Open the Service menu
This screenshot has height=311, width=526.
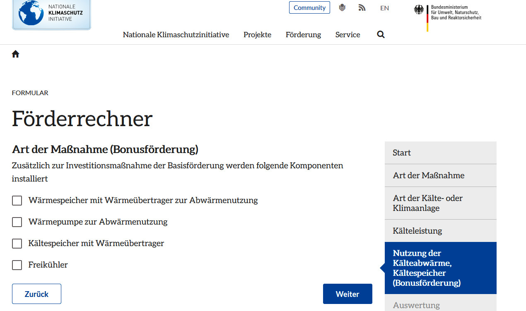click(347, 35)
